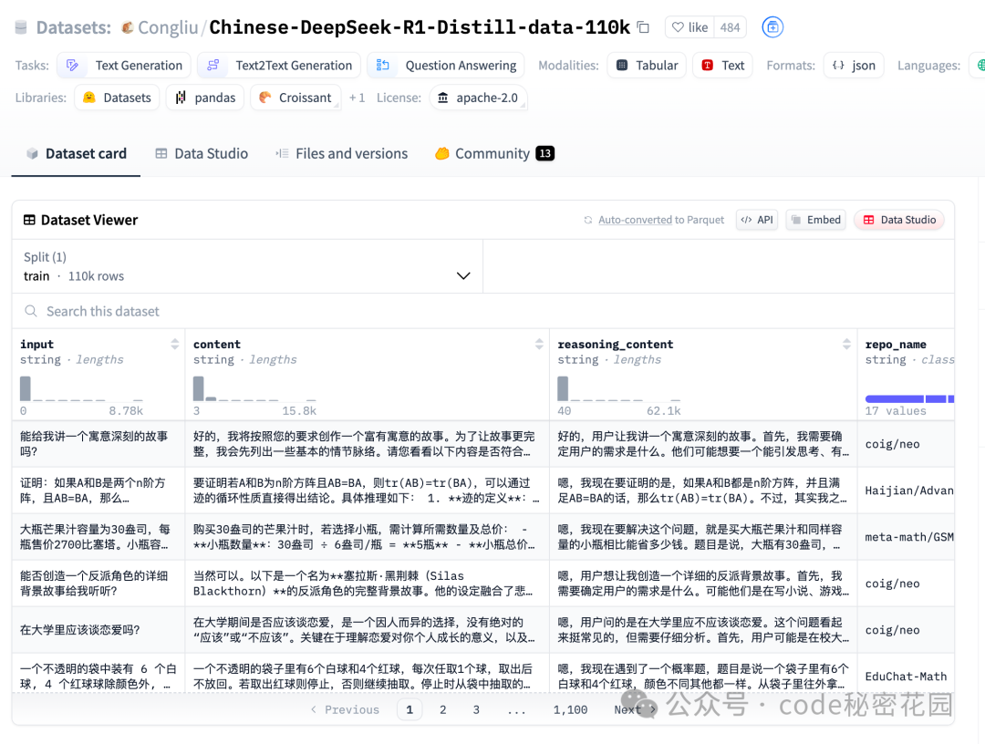Go to the Next page

click(x=636, y=709)
